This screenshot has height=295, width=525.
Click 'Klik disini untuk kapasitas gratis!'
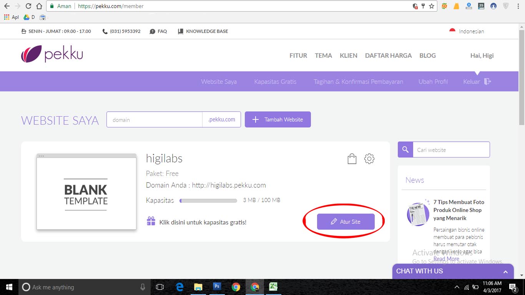coord(203,222)
